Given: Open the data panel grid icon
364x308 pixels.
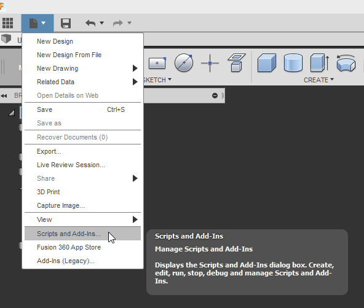Looking at the screenshot, I should click(7, 23).
